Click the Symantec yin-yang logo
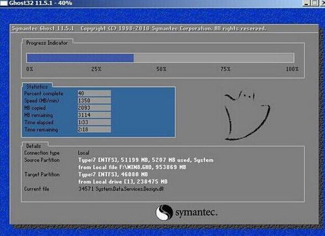 coord(164,212)
